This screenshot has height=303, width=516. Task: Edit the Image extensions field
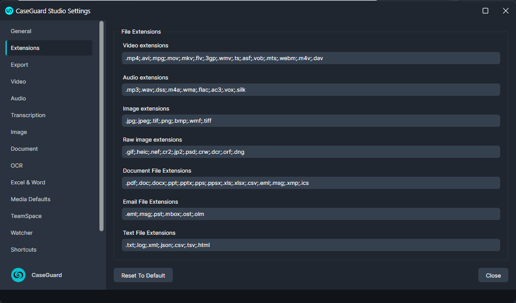click(x=311, y=121)
